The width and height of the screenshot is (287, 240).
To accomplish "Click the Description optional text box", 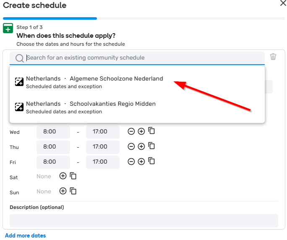I will click(x=143, y=220).
